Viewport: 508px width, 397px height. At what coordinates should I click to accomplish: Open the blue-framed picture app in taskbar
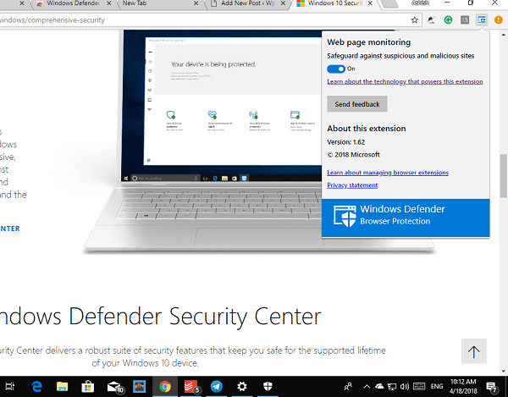point(140,386)
